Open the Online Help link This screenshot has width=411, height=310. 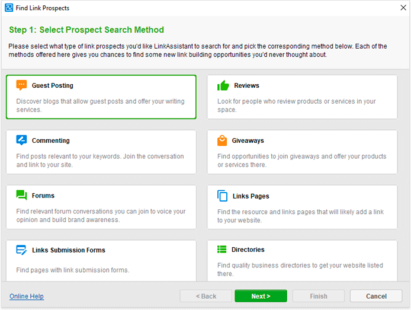coord(27,296)
